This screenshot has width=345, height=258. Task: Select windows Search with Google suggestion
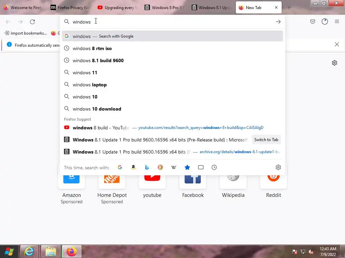pyautogui.click(x=172, y=36)
